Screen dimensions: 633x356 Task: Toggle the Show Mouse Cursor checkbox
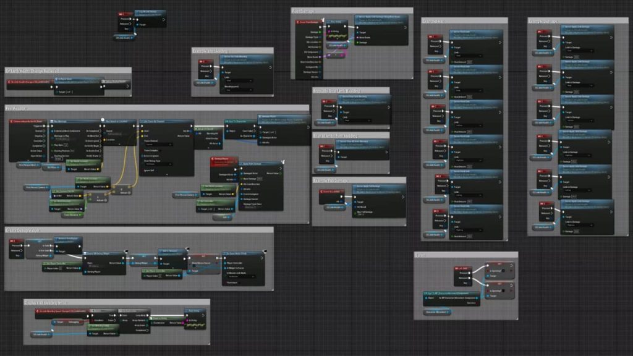[193, 266]
